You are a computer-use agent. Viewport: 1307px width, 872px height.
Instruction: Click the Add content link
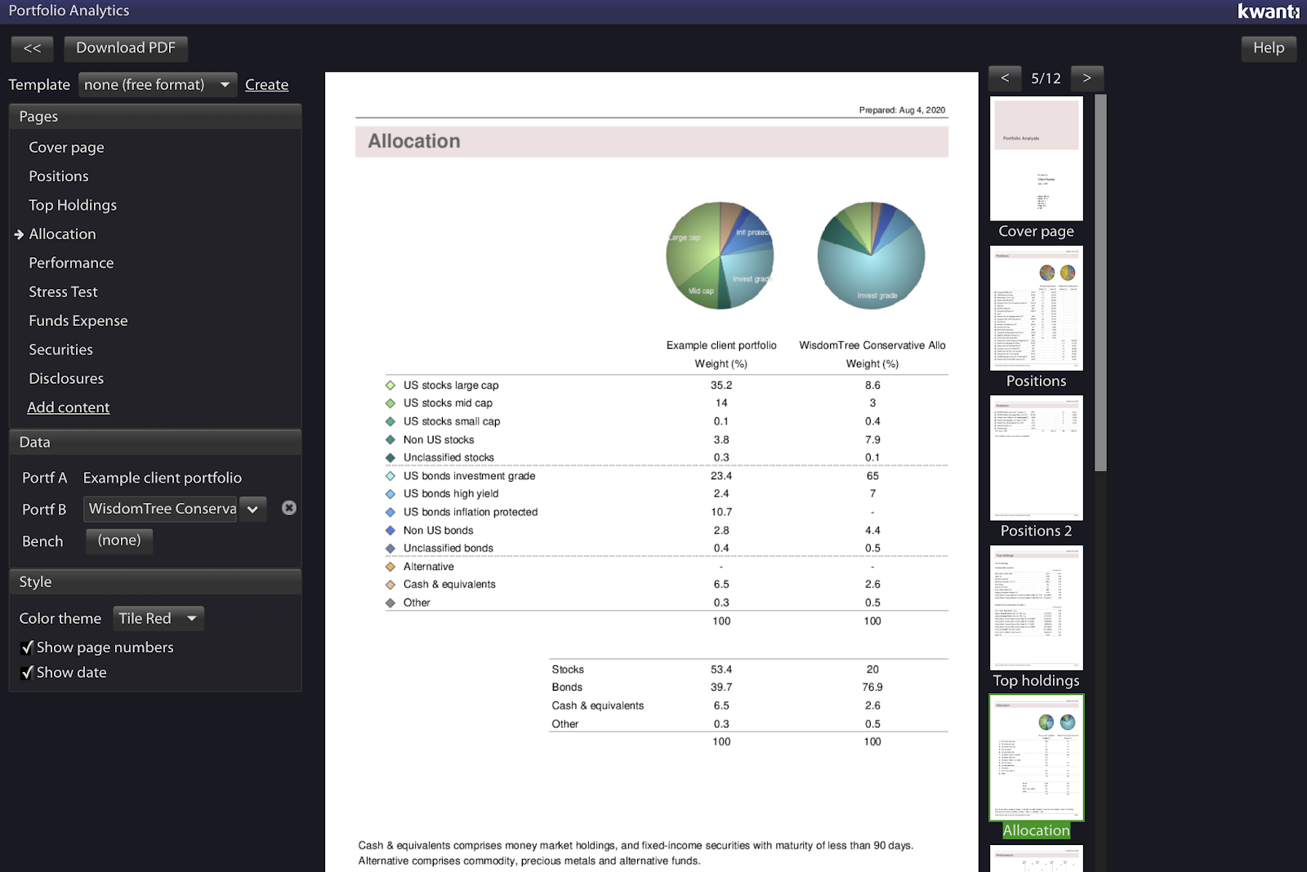point(69,407)
